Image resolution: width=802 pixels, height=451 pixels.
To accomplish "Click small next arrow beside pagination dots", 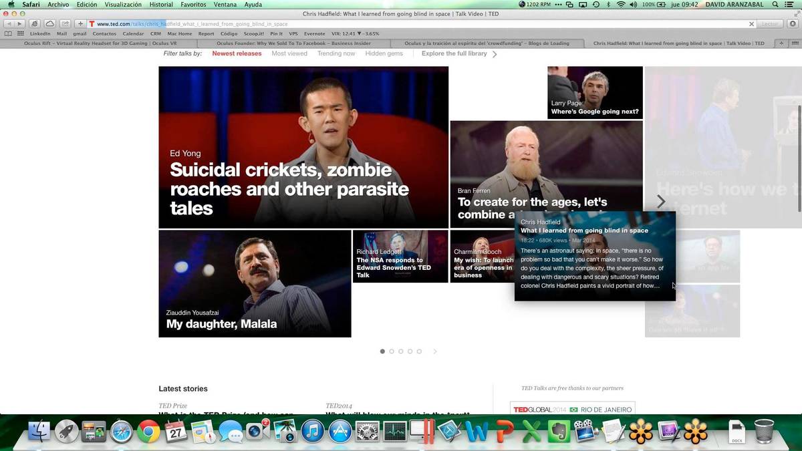I will point(435,351).
